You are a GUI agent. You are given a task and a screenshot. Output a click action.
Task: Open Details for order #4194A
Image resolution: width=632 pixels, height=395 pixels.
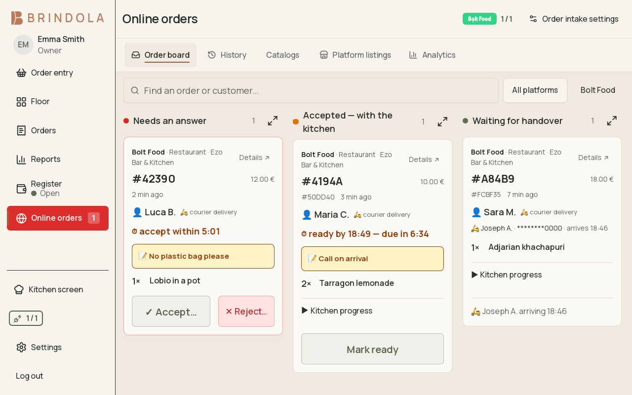(424, 159)
